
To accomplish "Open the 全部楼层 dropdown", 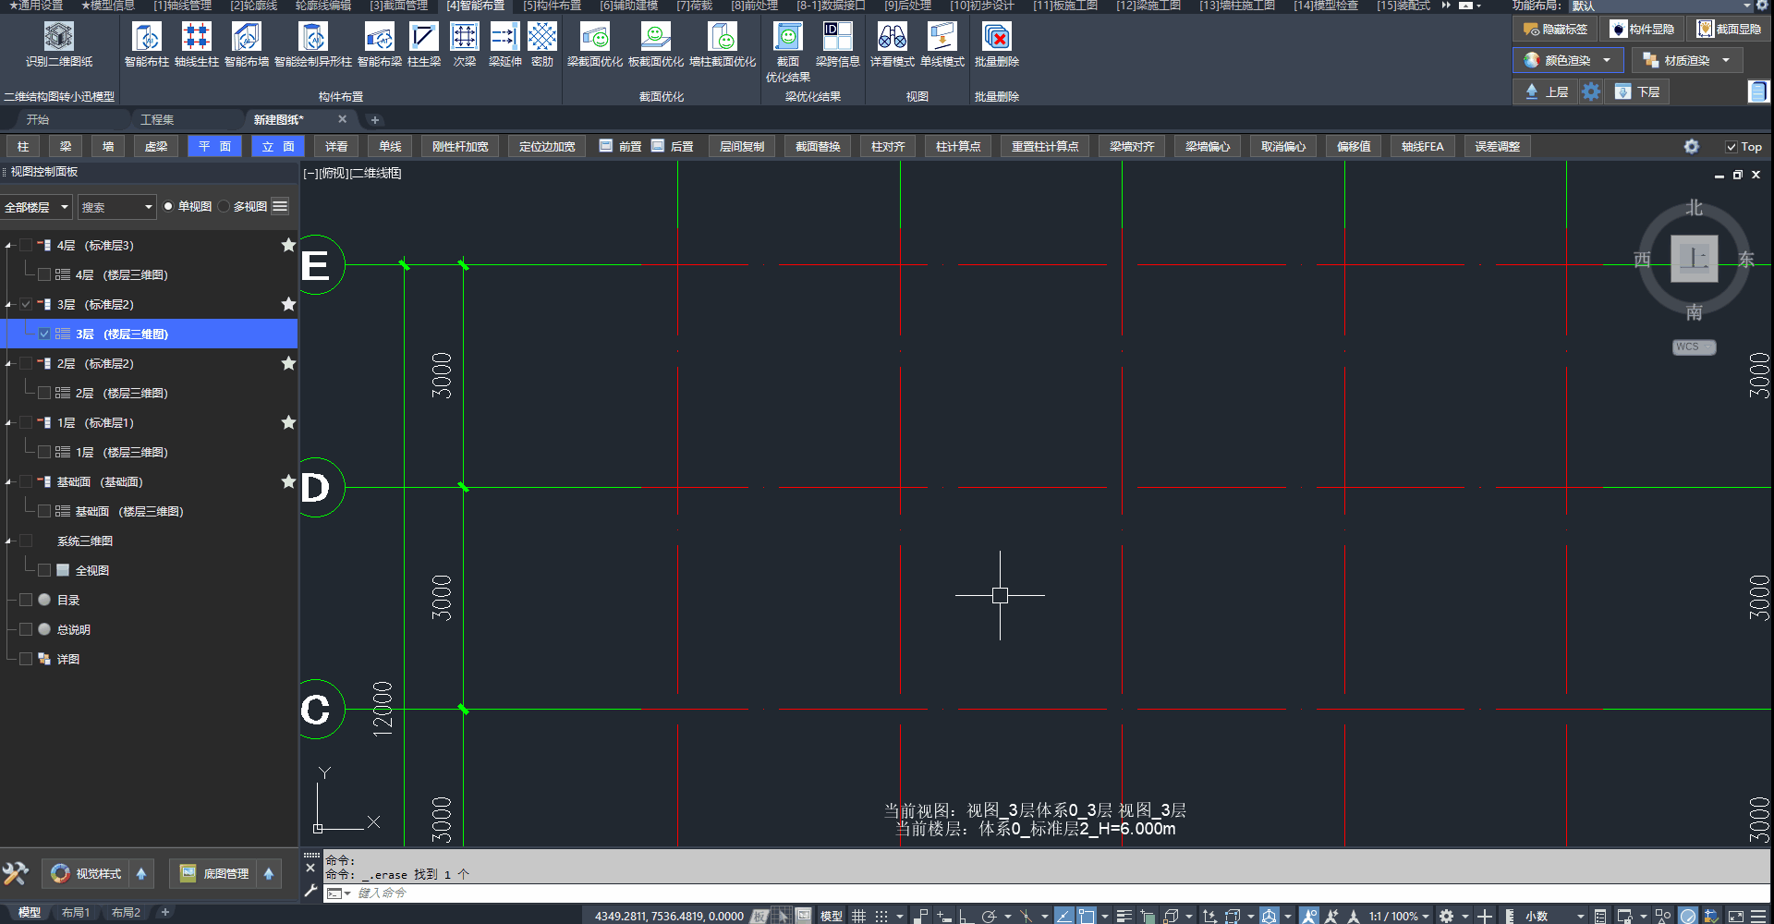I will click(36, 207).
